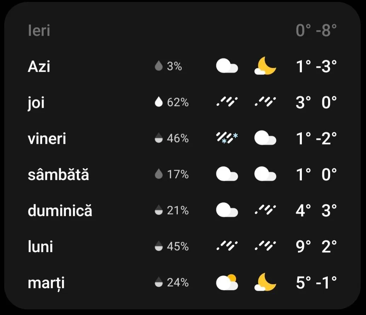Viewport: 366px width, 315px height.
Task: Click the daytime rain icon for joi
Action: [227, 103]
